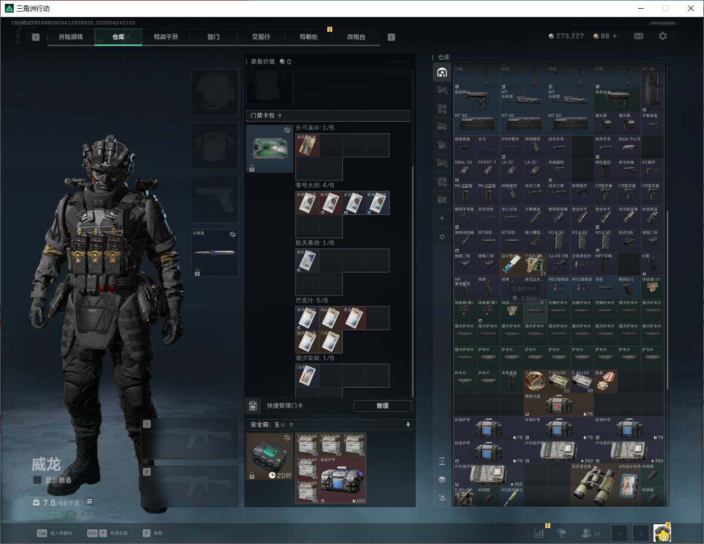Click the stacked layers icon in sidebar
This screenshot has height=544, width=704.
[442, 479]
